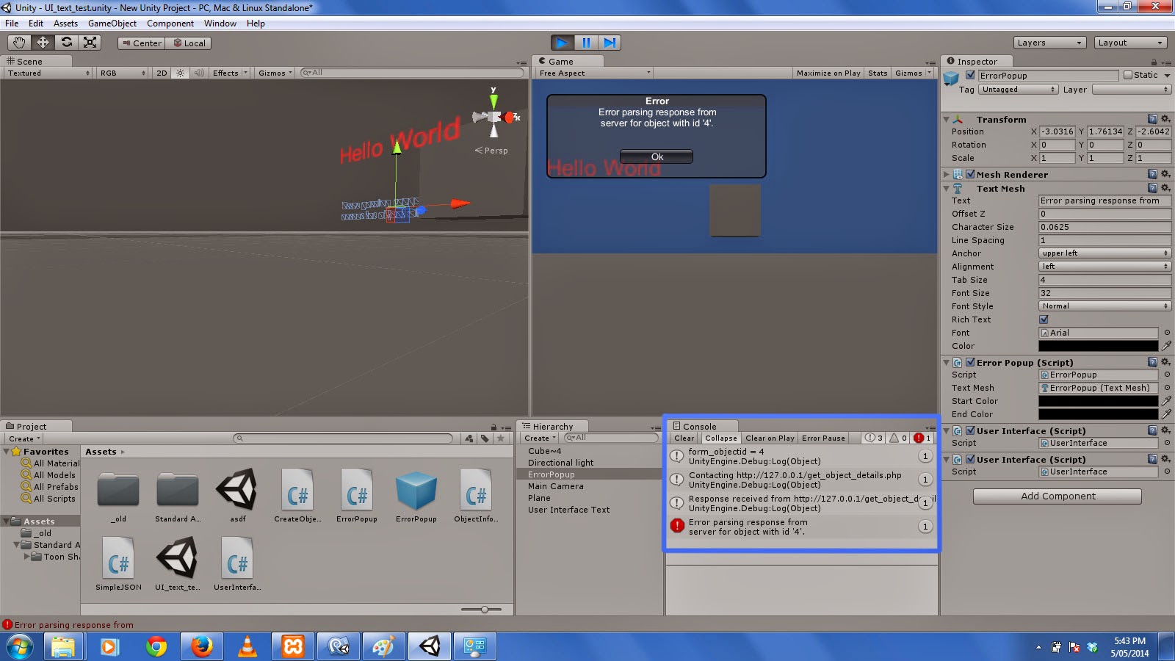Open the Untagged tag dropdown
The image size is (1175, 661).
click(1019, 90)
